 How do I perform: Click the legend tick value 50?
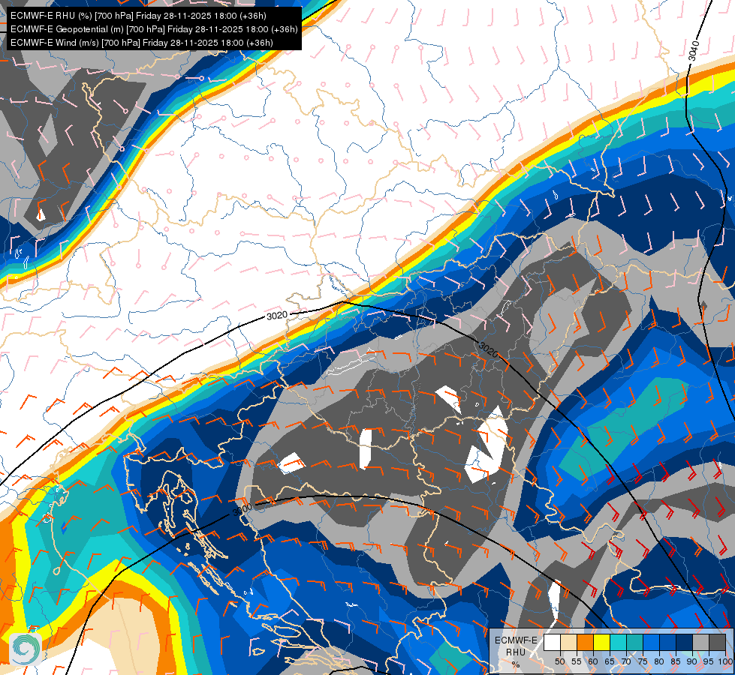coord(560,662)
